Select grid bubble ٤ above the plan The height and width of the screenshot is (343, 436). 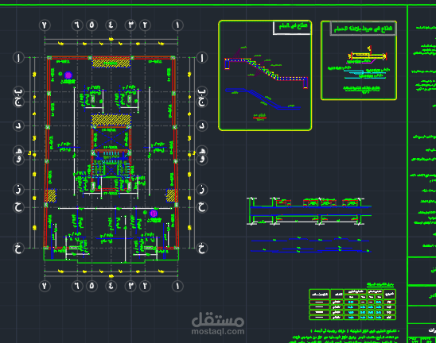[x=111, y=25]
